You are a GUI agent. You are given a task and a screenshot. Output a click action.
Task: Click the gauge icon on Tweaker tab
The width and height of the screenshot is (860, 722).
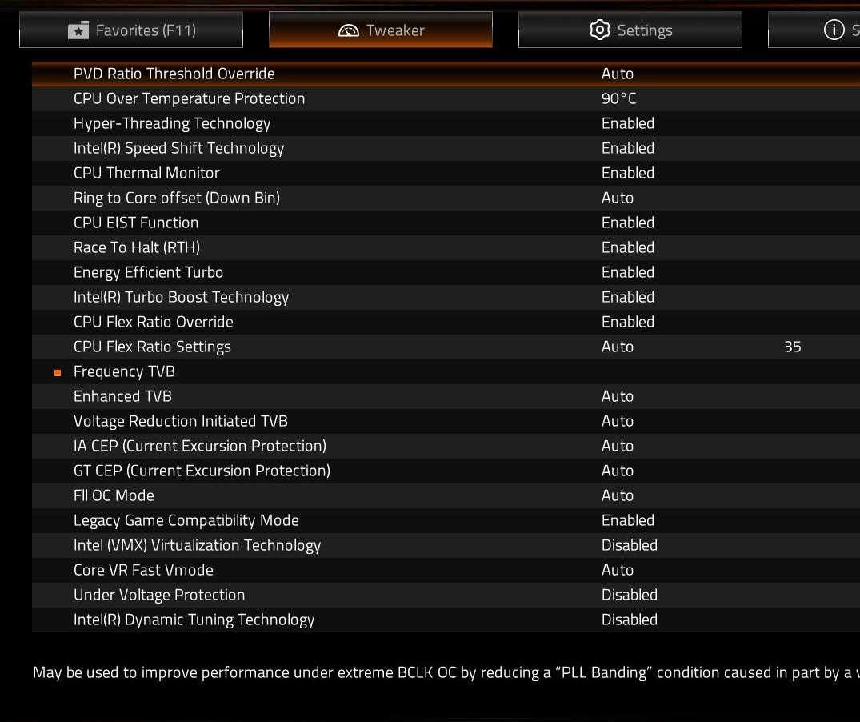[349, 30]
